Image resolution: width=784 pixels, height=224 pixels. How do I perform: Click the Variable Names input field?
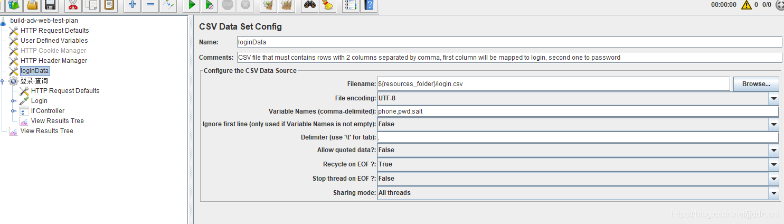point(578,111)
